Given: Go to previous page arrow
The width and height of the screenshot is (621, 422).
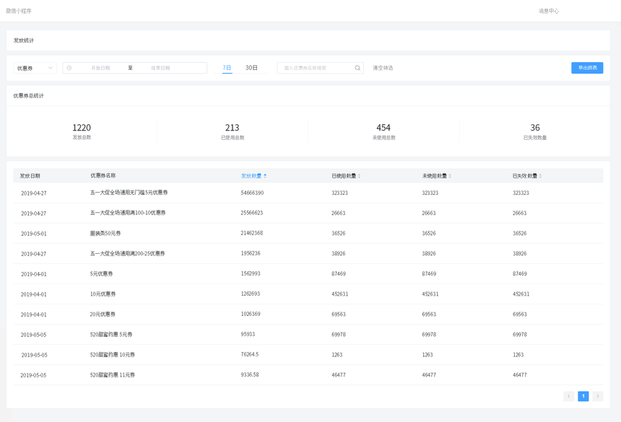Looking at the screenshot, I should coord(569,396).
